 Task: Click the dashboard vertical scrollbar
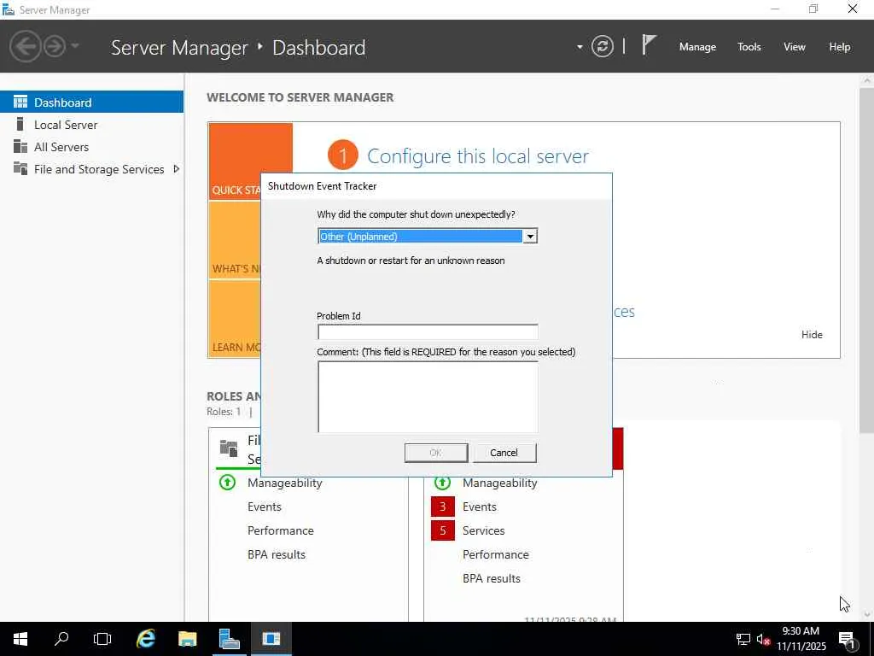(867, 261)
